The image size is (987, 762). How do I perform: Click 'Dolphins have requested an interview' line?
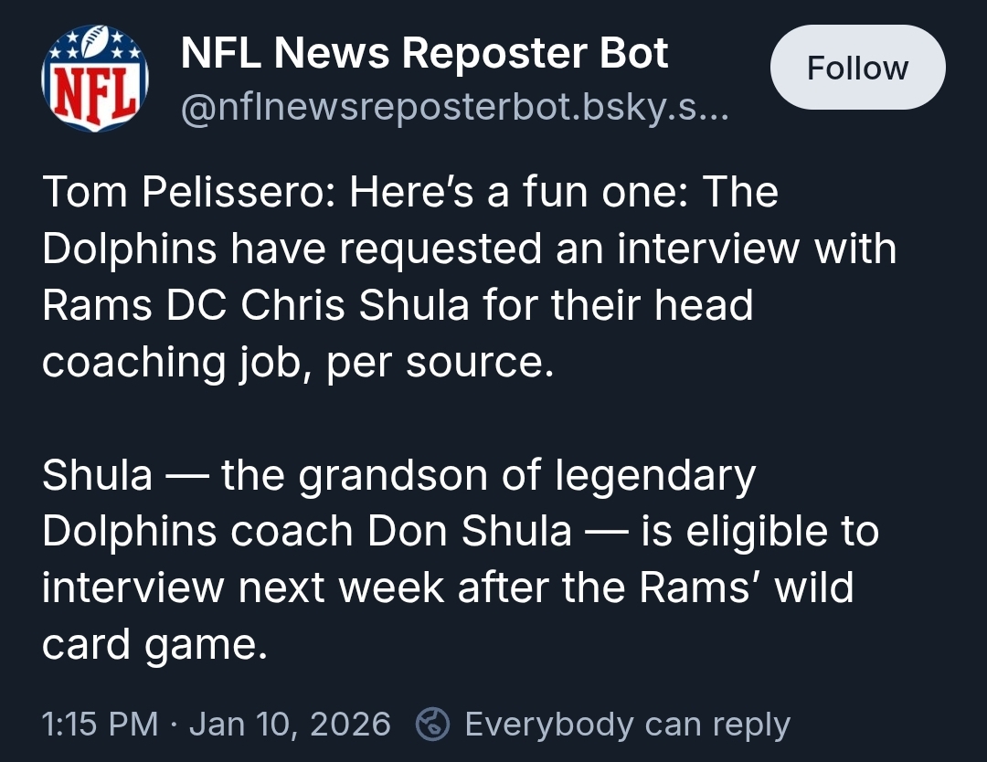[421, 249]
